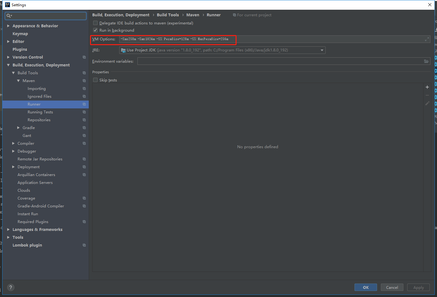
Task: Cancel the Settings dialog
Action: point(392,287)
